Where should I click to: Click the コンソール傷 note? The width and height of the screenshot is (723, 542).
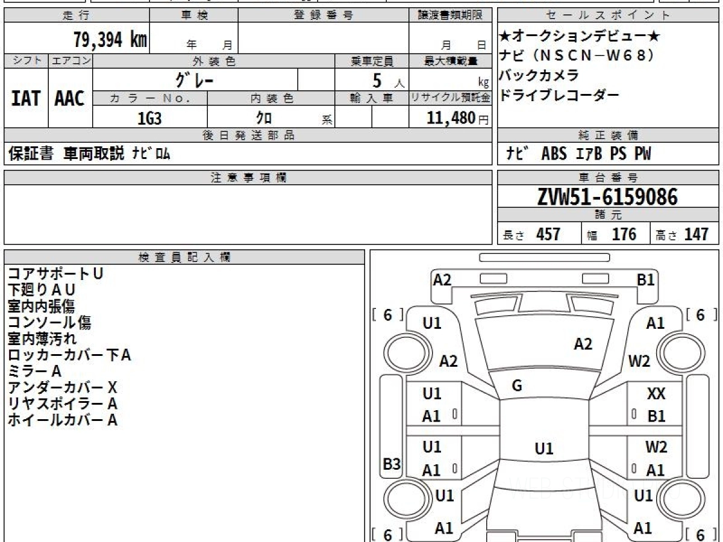[49, 322]
